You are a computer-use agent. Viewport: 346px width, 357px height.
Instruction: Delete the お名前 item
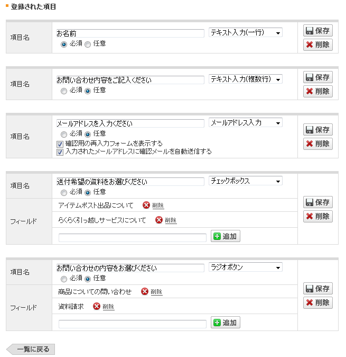[317, 44]
